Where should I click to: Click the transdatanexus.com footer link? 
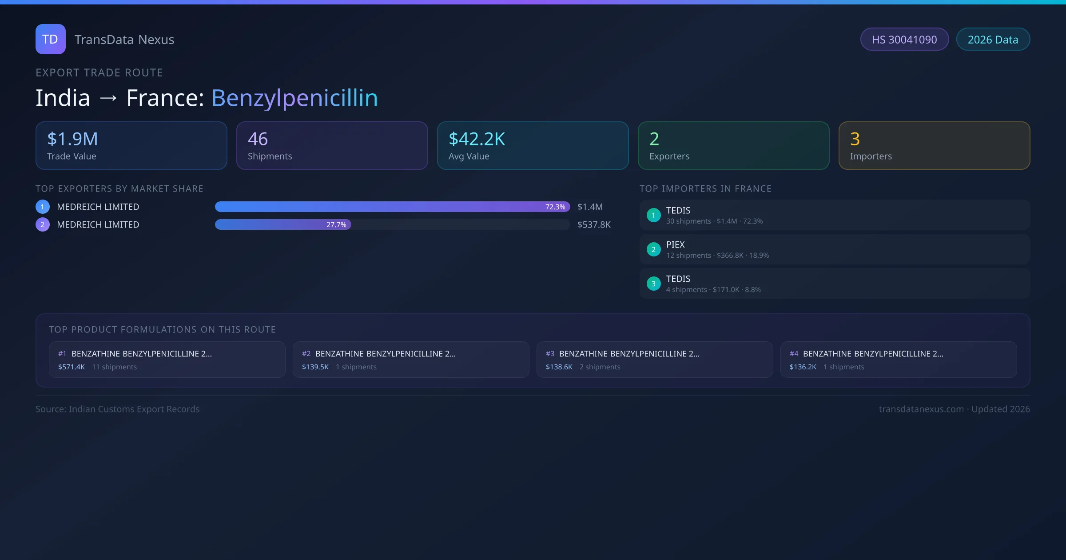[x=921, y=409]
